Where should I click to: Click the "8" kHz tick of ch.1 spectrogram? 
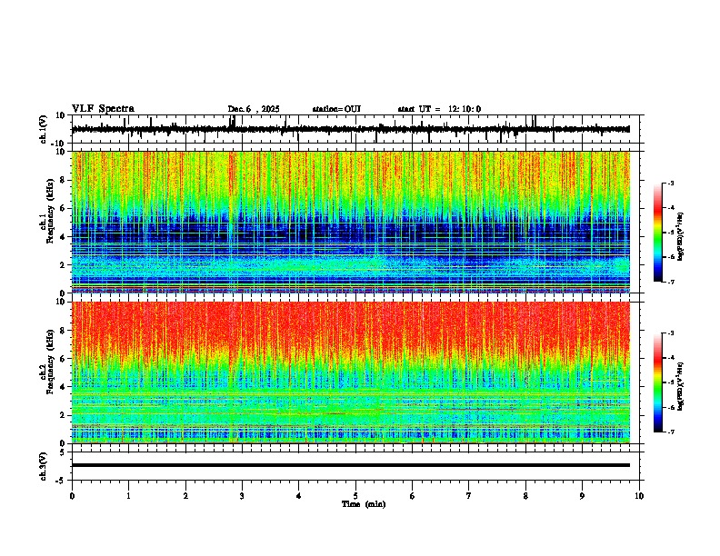click(x=64, y=180)
